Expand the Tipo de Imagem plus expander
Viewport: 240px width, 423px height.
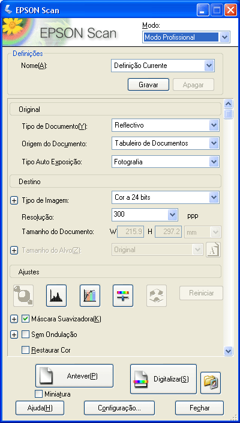[x=14, y=201]
